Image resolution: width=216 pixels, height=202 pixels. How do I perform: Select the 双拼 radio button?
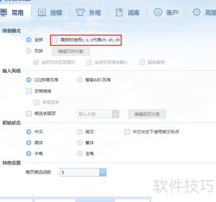click(29, 51)
